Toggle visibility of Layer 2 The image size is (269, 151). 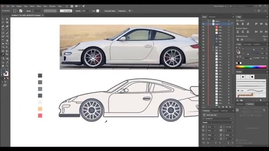(203, 24)
